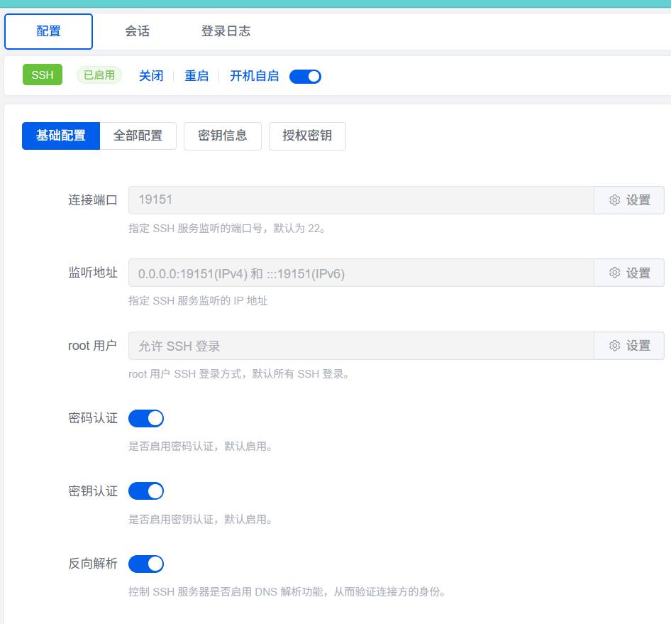
Task: Toggle the 反向解析 switch
Action: [146, 564]
